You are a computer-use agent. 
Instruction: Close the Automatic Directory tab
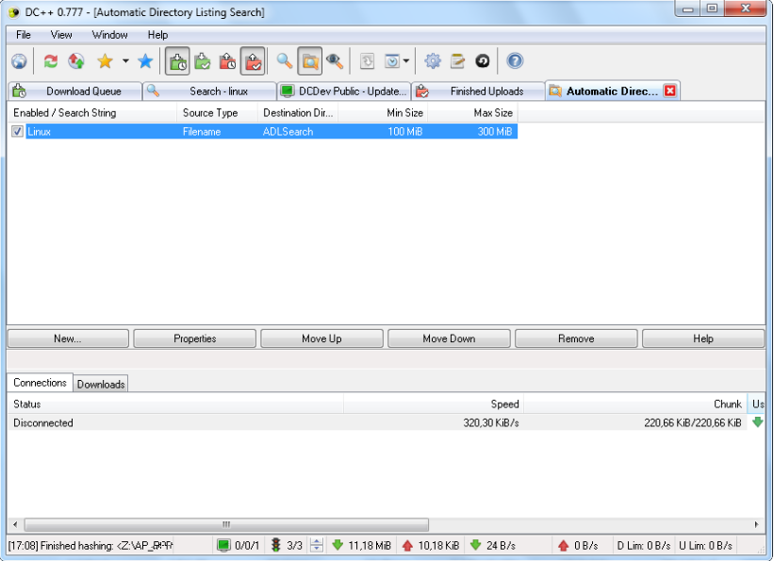point(670,91)
